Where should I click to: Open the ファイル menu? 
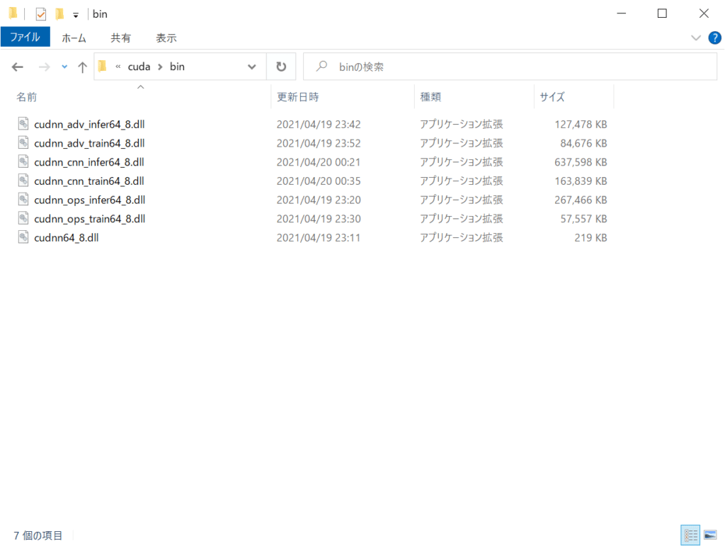(x=25, y=38)
